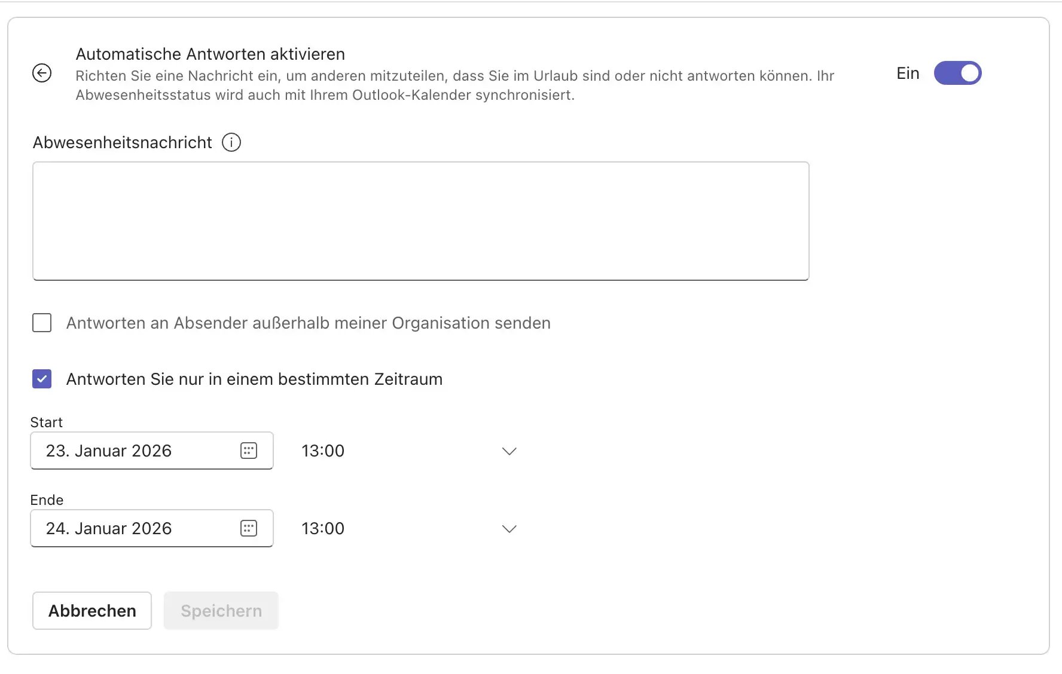Open the Start date calendar picker
This screenshot has width=1062, height=674.
(249, 451)
